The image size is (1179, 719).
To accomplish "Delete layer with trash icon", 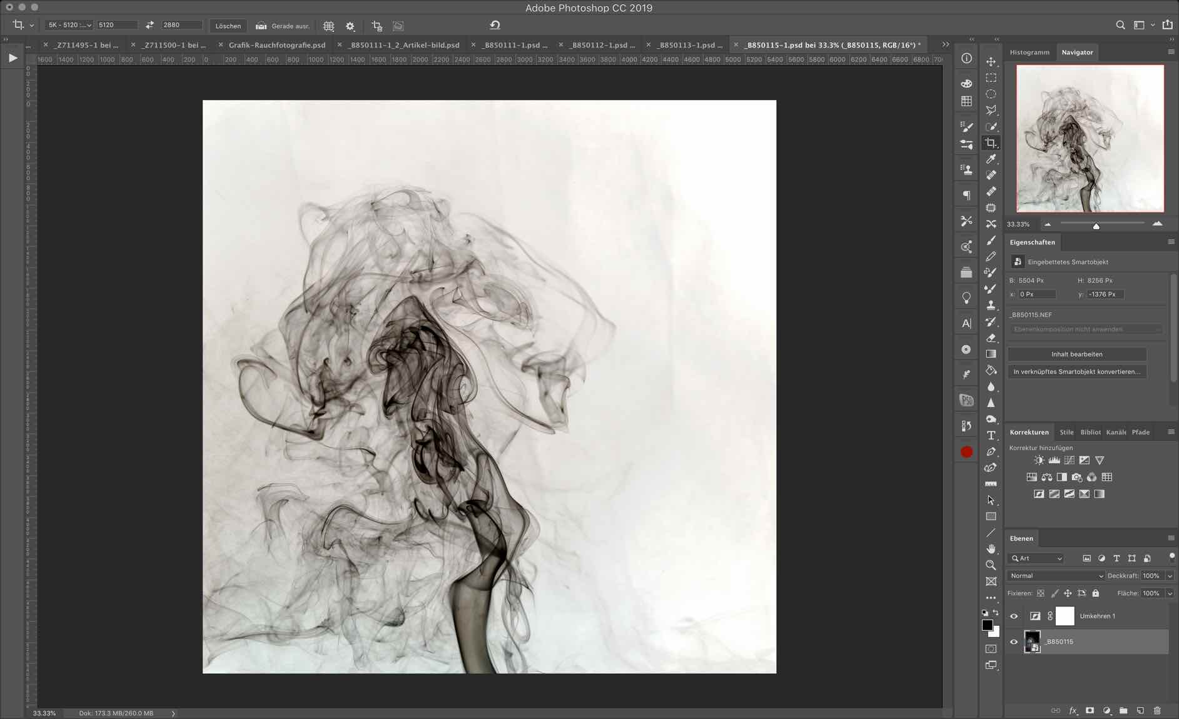I will tap(1157, 711).
